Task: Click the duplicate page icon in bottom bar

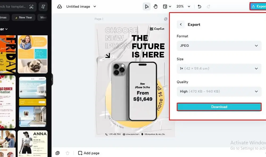Action: [57, 153]
